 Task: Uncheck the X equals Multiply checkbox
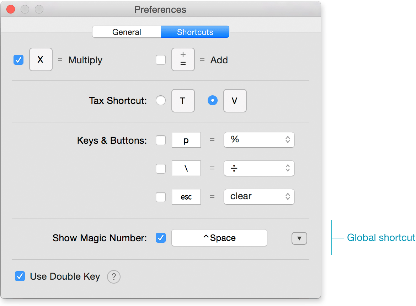tap(18, 60)
